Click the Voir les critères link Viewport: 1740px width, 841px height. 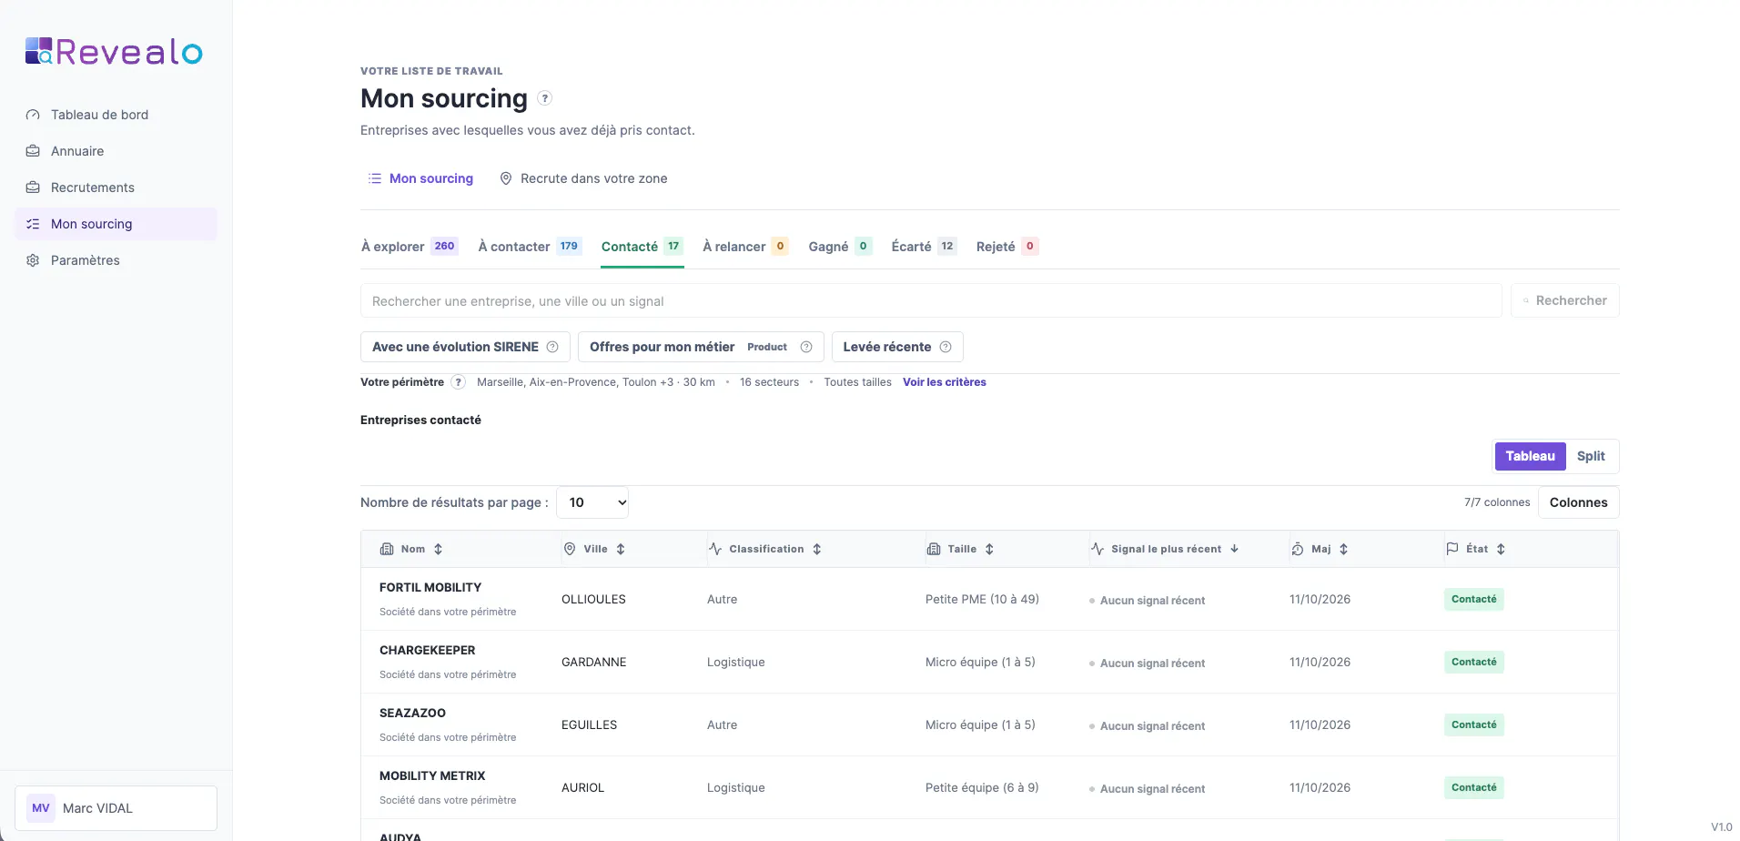tap(944, 382)
